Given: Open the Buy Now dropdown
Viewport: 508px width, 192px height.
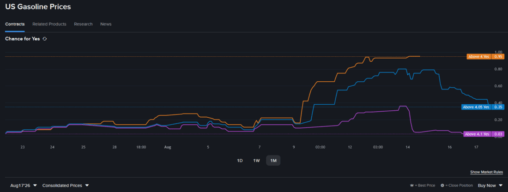Looking at the screenshot, I should click(490, 186).
